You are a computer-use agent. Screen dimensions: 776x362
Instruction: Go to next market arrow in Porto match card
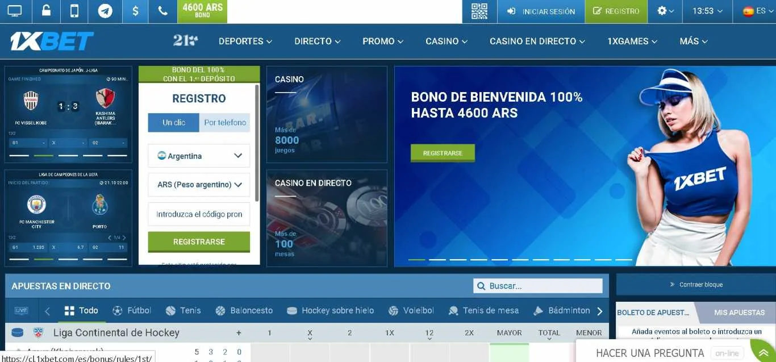click(x=124, y=238)
